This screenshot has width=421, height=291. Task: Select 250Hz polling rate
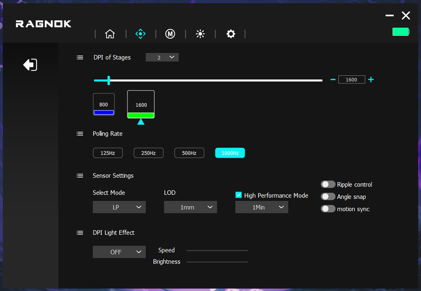tap(148, 153)
